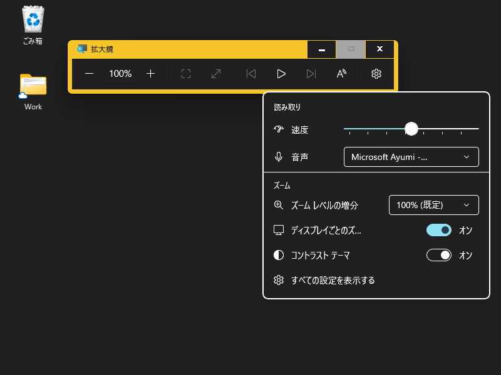This screenshot has width=501, height=375.
Task: Toggle the per-display zoom switch
Action: coord(439,230)
